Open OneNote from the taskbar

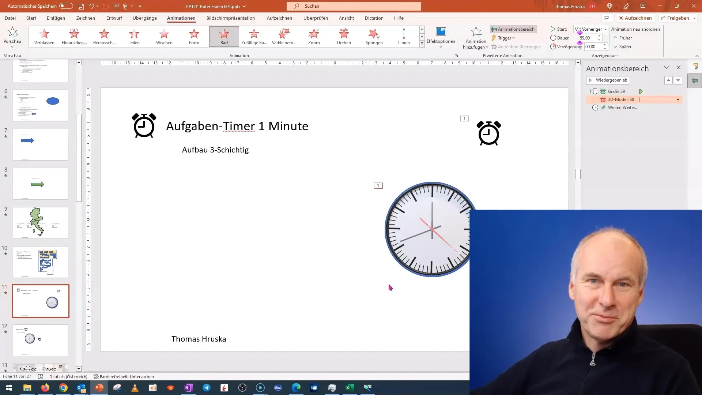coord(189,388)
